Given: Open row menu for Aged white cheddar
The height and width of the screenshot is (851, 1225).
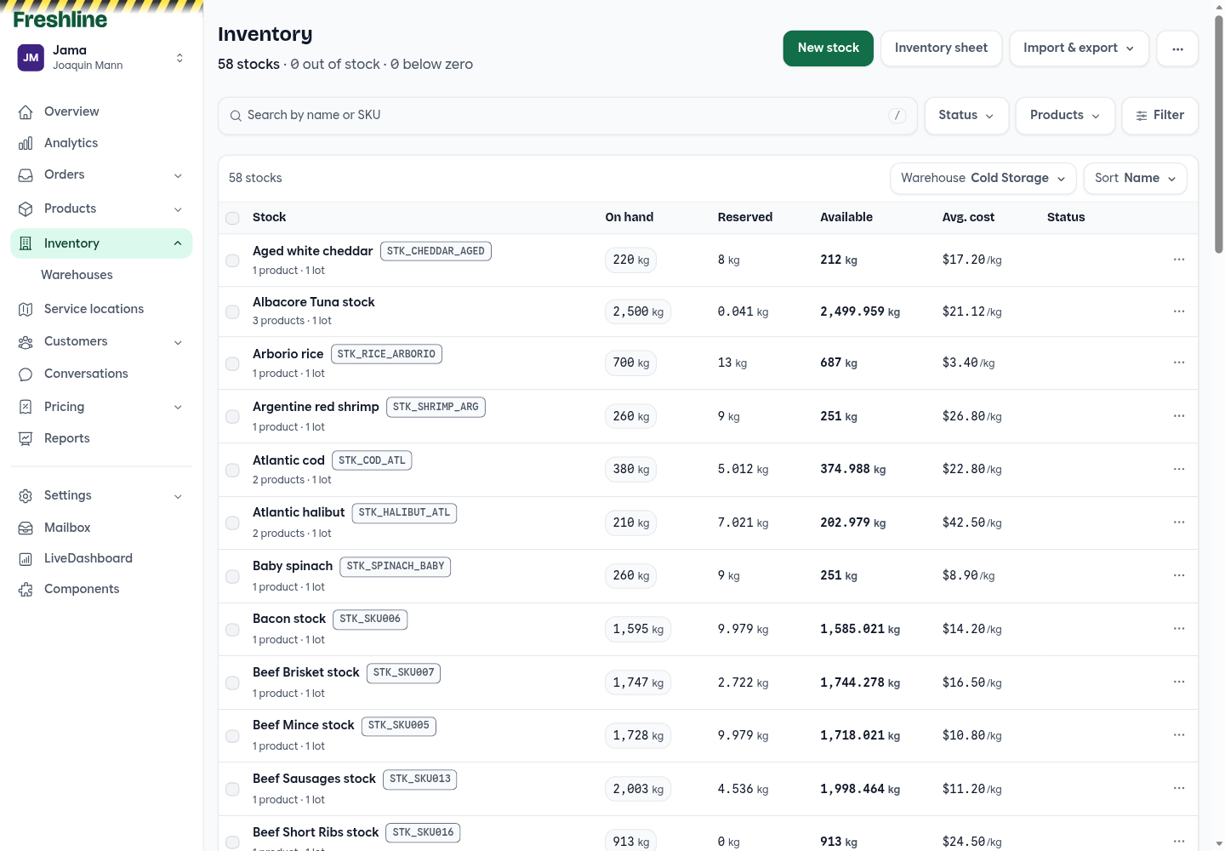Looking at the screenshot, I should pos(1179,260).
